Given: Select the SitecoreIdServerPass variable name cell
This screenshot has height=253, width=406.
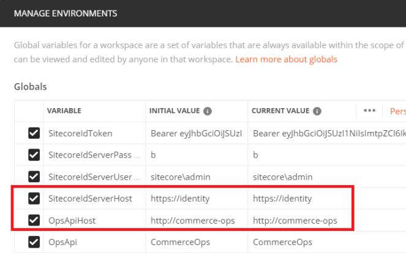Looking at the screenshot, I should (x=94, y=155).
